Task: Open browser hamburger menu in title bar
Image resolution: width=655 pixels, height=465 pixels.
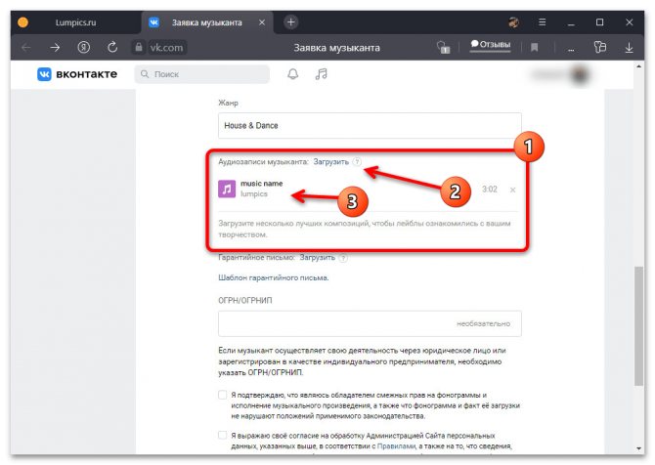Action: tap(542, 22)
